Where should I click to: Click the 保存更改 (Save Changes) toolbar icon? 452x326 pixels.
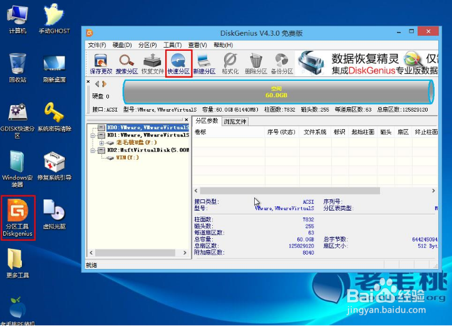(x=101, y=64)
